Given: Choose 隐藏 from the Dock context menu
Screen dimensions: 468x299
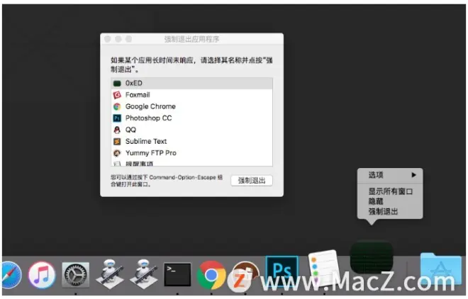Looking at the screenshot, I should 390,201.
